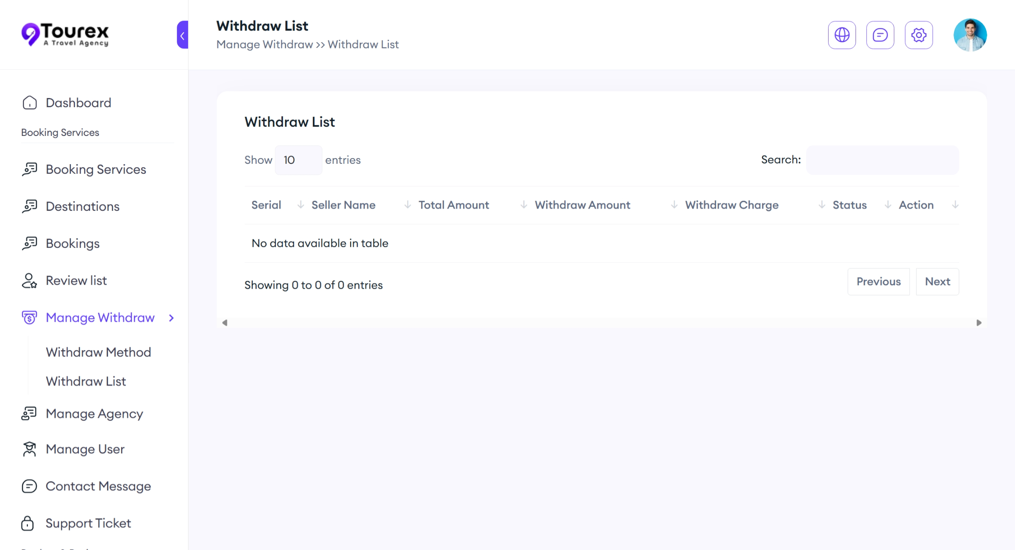This screenshot has height=550, width=1015.
Task: Click the Manage User icon
Action: click(29, 449)
